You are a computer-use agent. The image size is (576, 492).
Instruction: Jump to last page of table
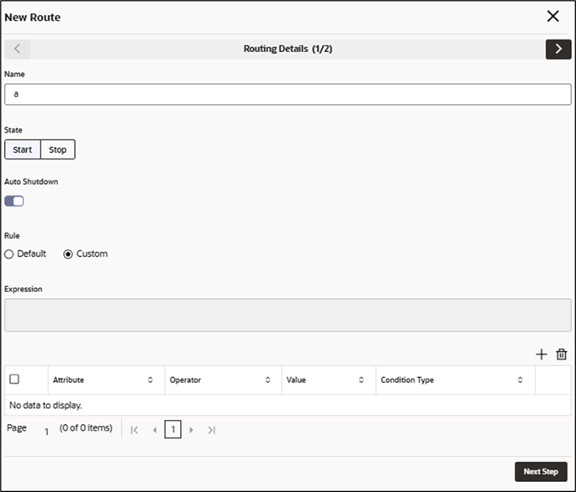coord(211,430)
